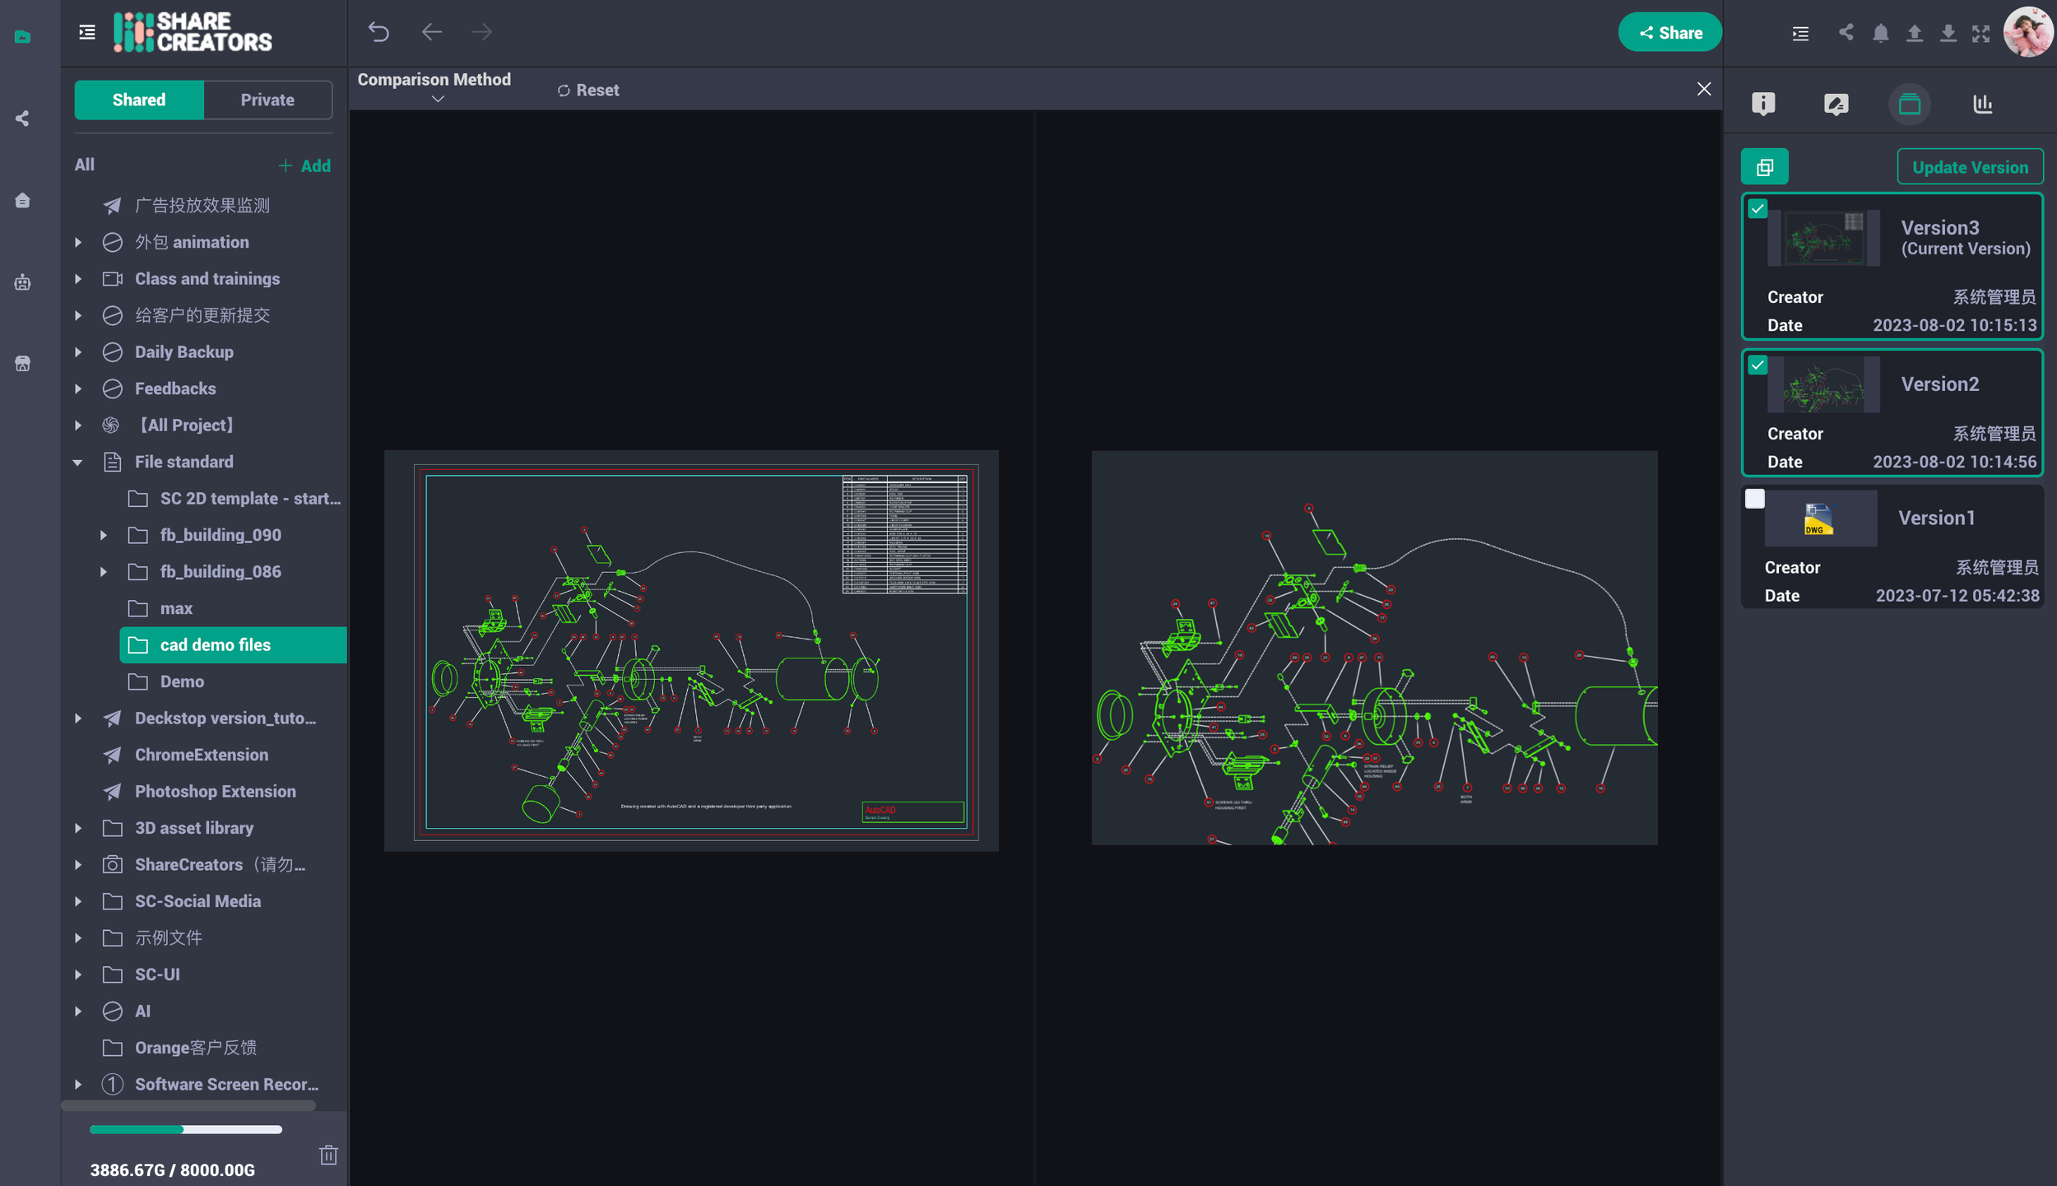Click the upload arrow icon
This screenshot has width=2057, height=1186.
pyautogui.click(x=1914, y=33)
